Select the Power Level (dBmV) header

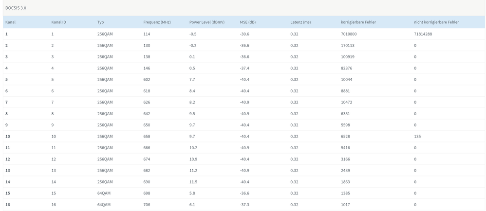(x=206, y=22)
